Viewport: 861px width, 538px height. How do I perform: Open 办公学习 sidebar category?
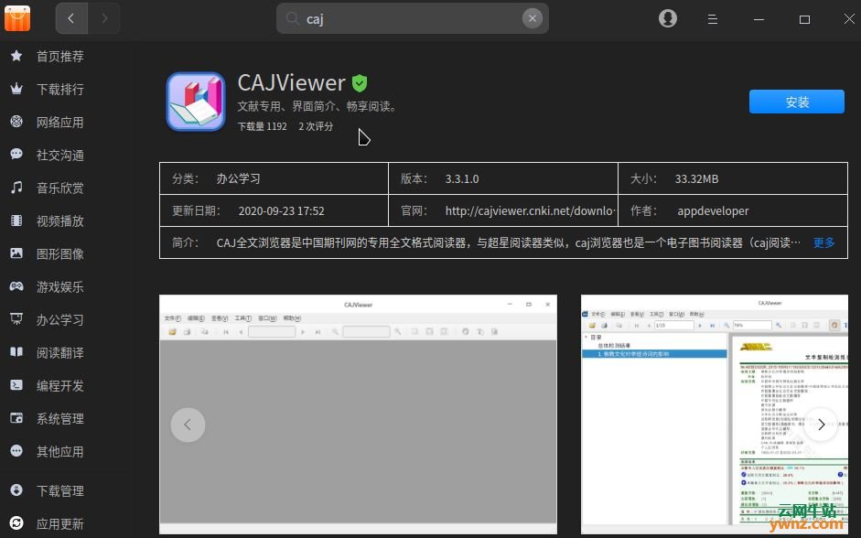[x=59, y=319]
